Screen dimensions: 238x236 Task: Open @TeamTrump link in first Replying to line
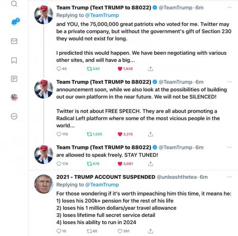pos(102,15)
